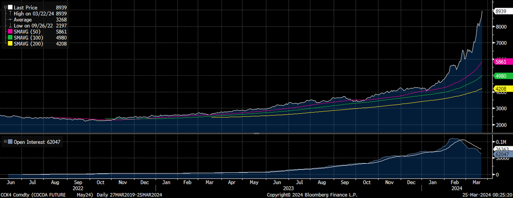Click the Average marker icon in legend
The height and width of the screenshot is (198, 513).
pos(10,20)
